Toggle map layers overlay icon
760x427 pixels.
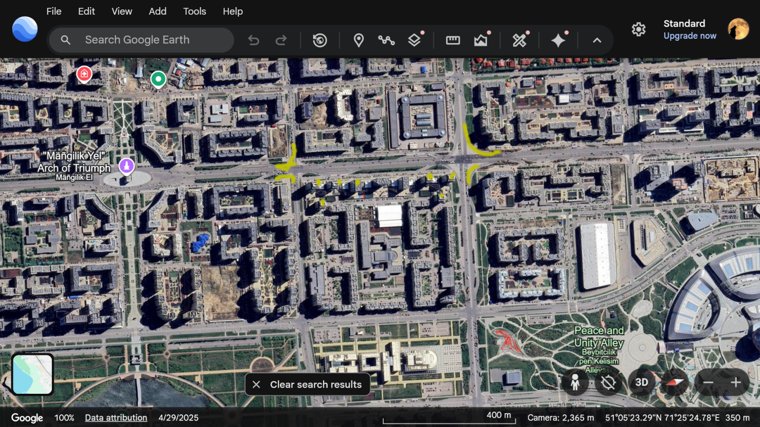point(414,40)
